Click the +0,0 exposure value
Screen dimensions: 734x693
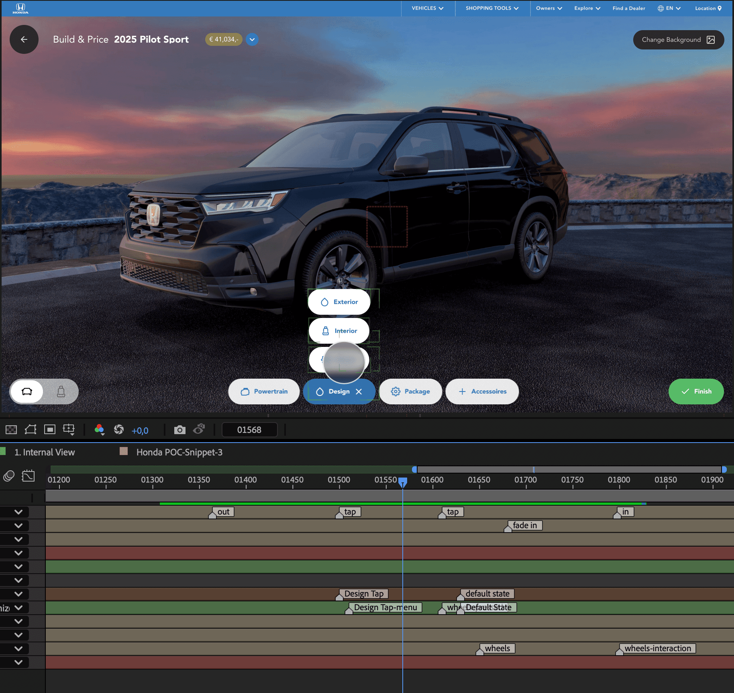click(140, 431)
